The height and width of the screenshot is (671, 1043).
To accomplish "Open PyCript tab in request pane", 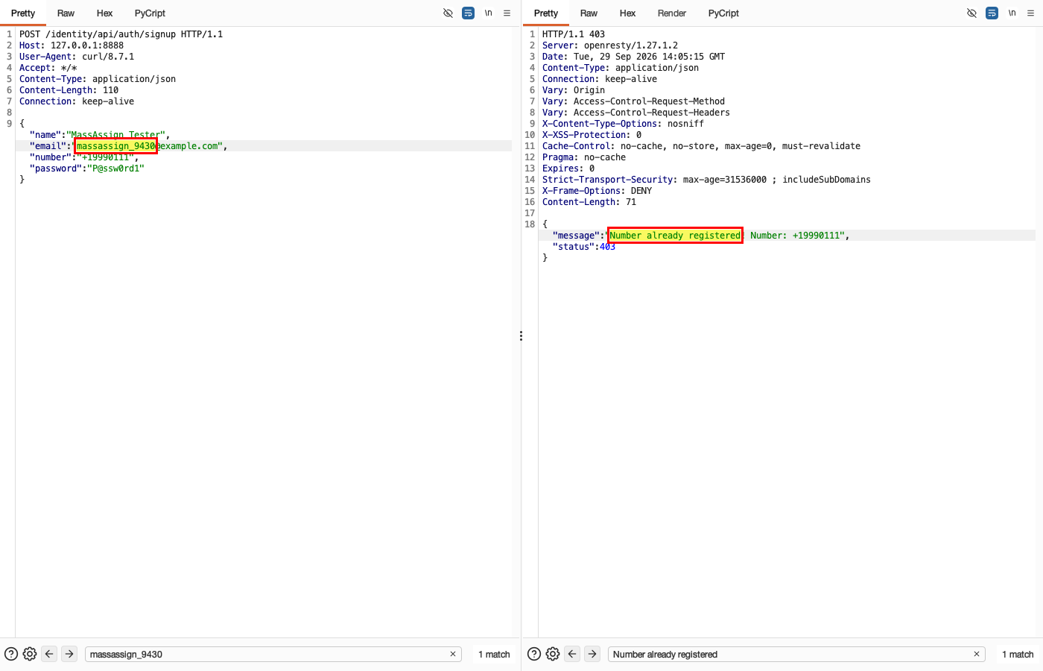I will [x=150, y=13].
